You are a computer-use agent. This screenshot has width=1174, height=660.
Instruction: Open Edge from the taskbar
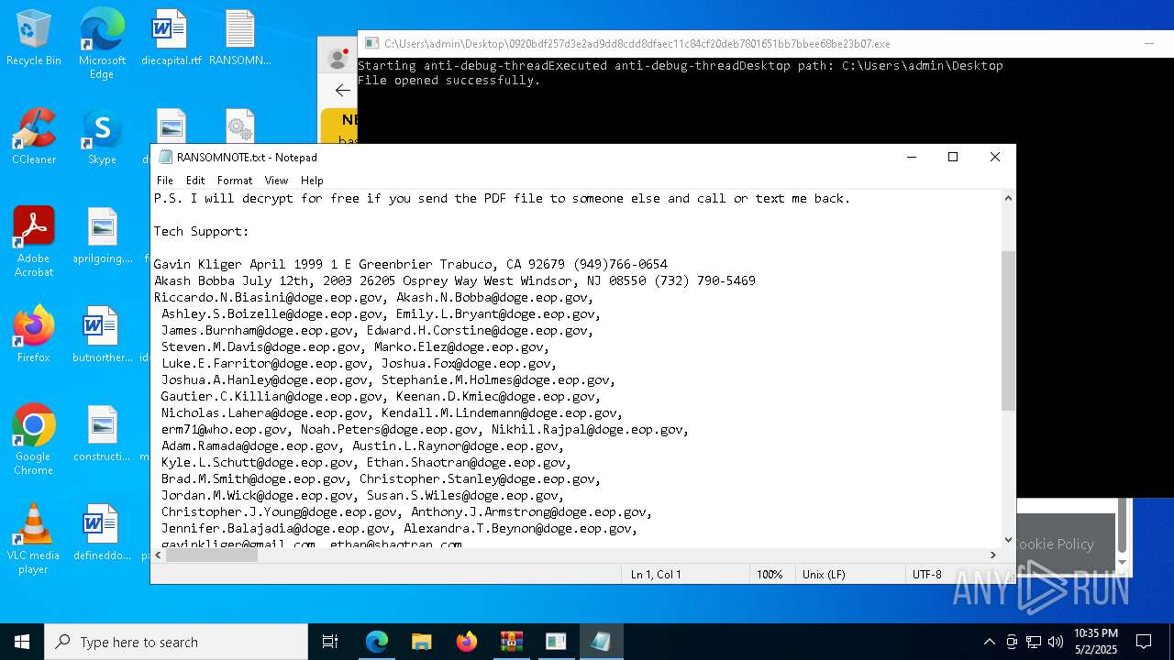pos(377,642)
